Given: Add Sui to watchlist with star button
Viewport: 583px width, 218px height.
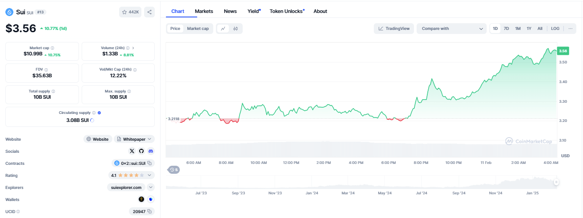Looking at the screenshot, I should (x=130, y=13).
